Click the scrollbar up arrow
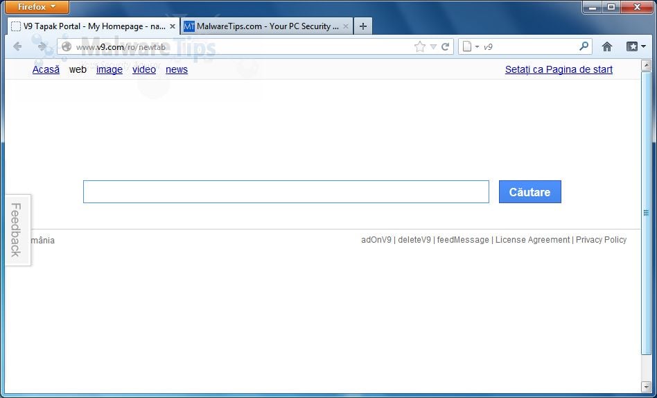The image size is (657, 398). (646, 65)
